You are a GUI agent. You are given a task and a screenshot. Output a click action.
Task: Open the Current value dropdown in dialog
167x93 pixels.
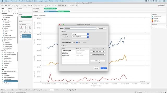[80, 37]
